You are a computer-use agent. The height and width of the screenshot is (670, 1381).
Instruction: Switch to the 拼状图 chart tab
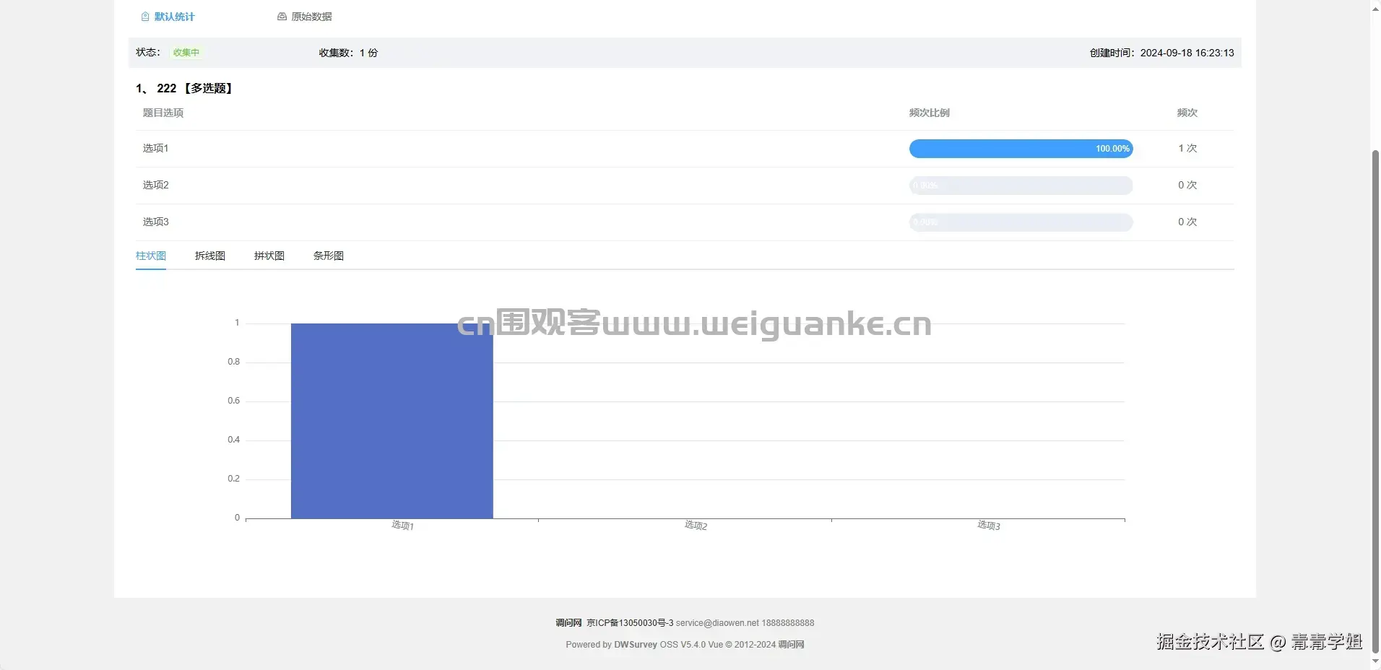pyautogui.click(x=269, y=256)
